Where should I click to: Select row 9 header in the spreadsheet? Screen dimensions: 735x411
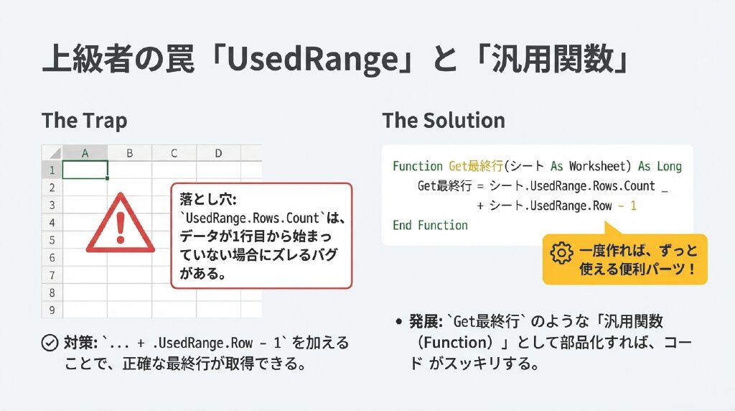coord(52,310)
